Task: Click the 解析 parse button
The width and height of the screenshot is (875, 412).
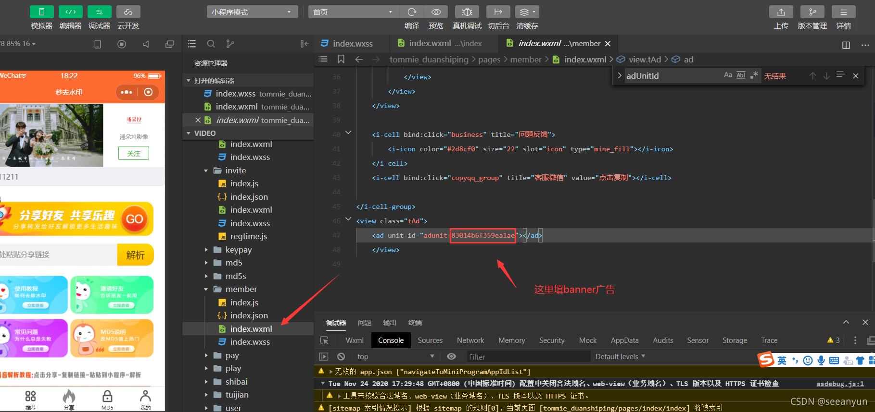Action: click(135, 255)
